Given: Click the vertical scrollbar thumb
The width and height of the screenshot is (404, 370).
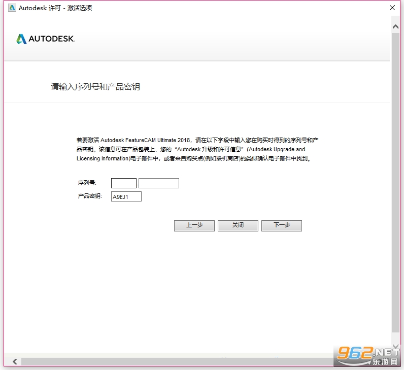Looking at the screenshot, I should click(395, 182).
